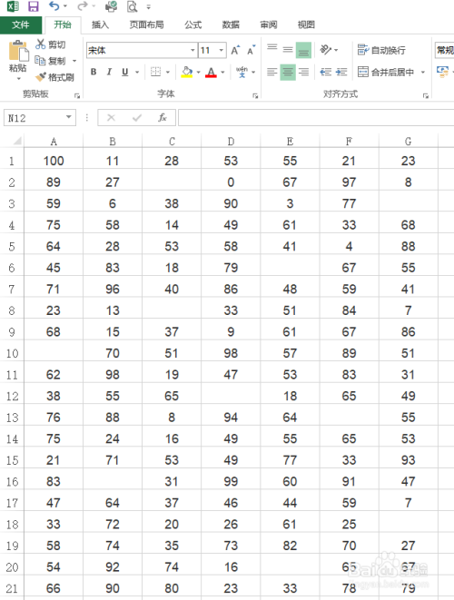Align cell text to the top
This screenshot has width=454, height=600.
pos(272,49)
